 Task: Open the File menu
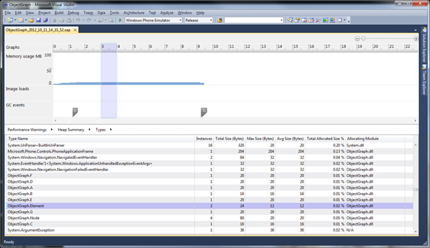(8, 13)
